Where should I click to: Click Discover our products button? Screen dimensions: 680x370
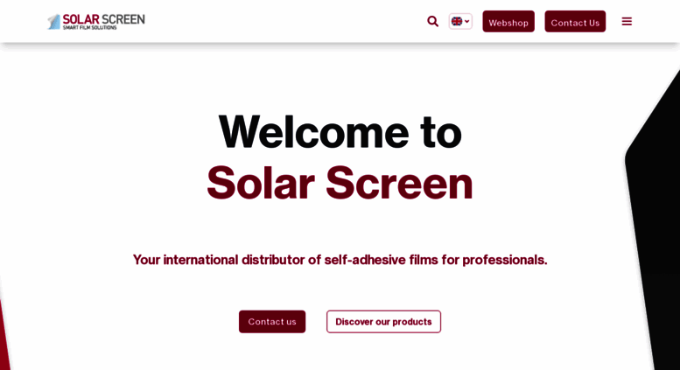(x=384, y=322)
